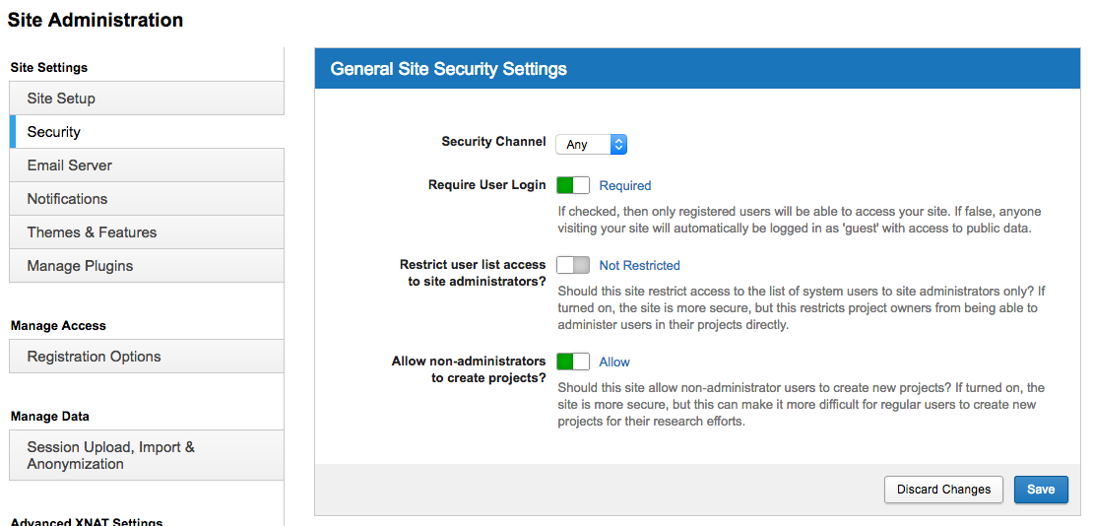Go to Email Server settings
This screenshot has height=526, width=1093.
pyautogui.click(x=147, y=165)
